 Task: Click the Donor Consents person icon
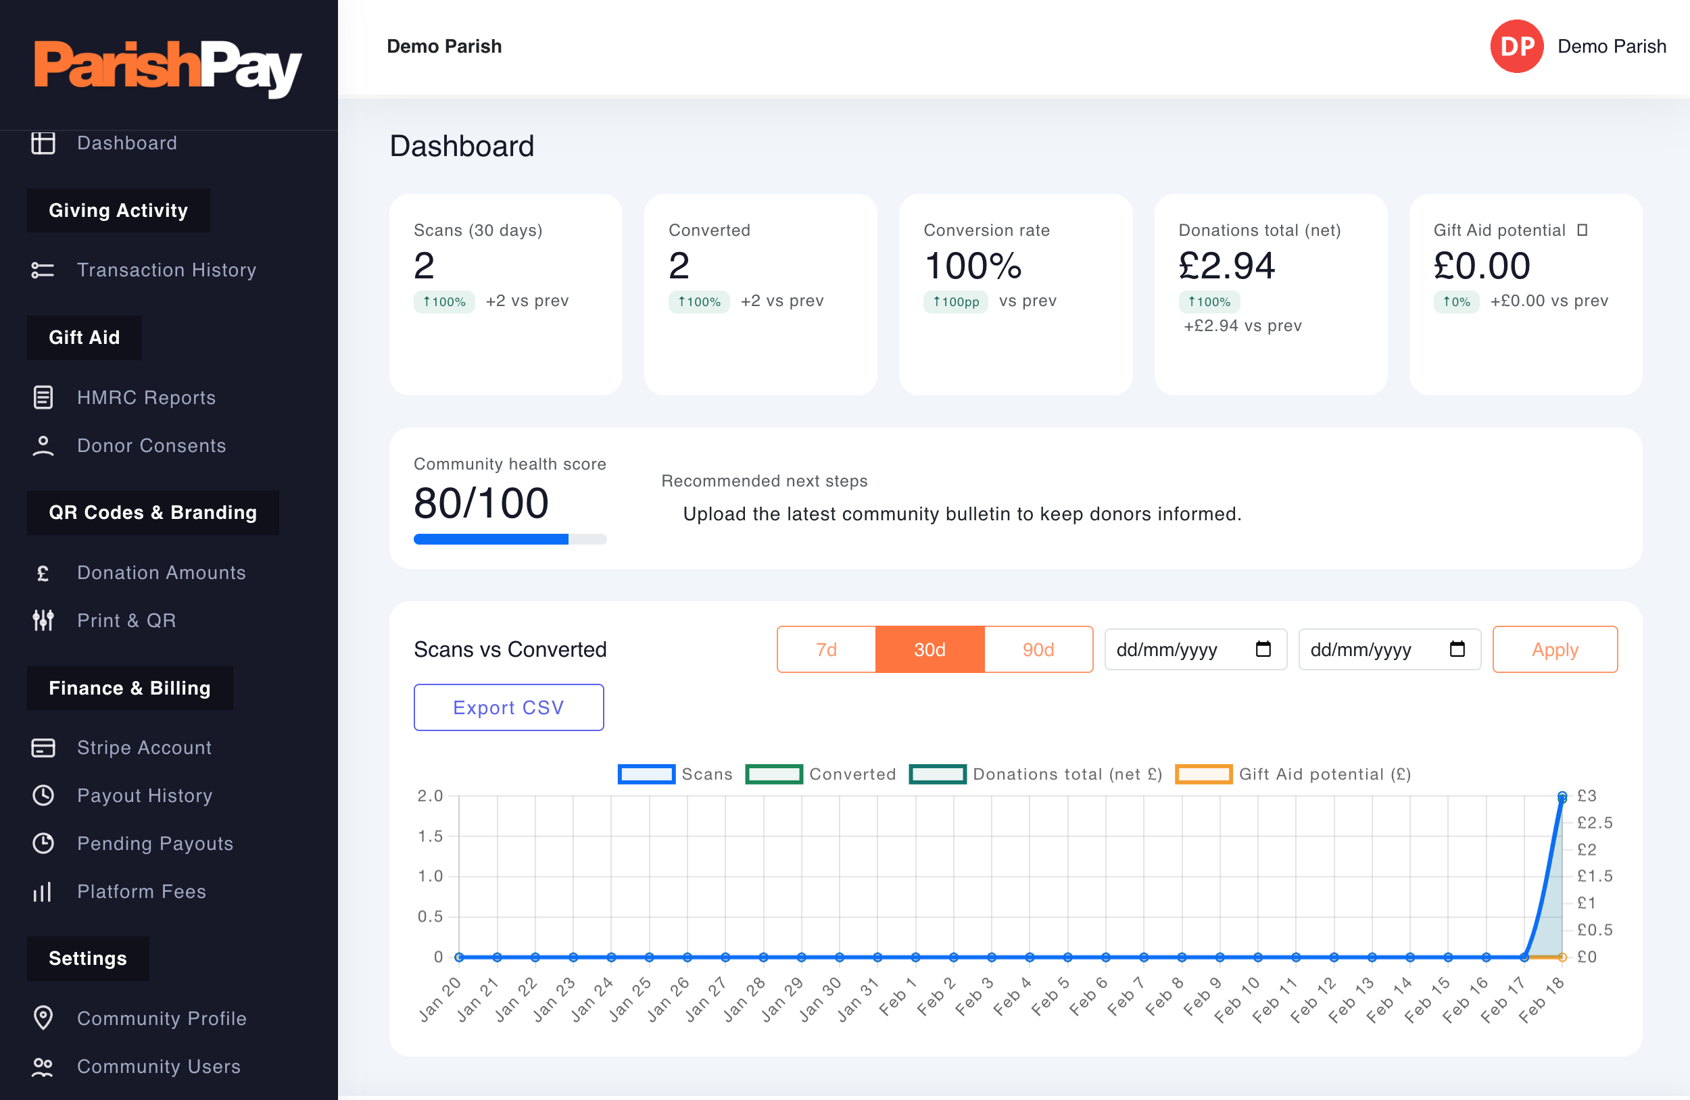tap(43, 446)
